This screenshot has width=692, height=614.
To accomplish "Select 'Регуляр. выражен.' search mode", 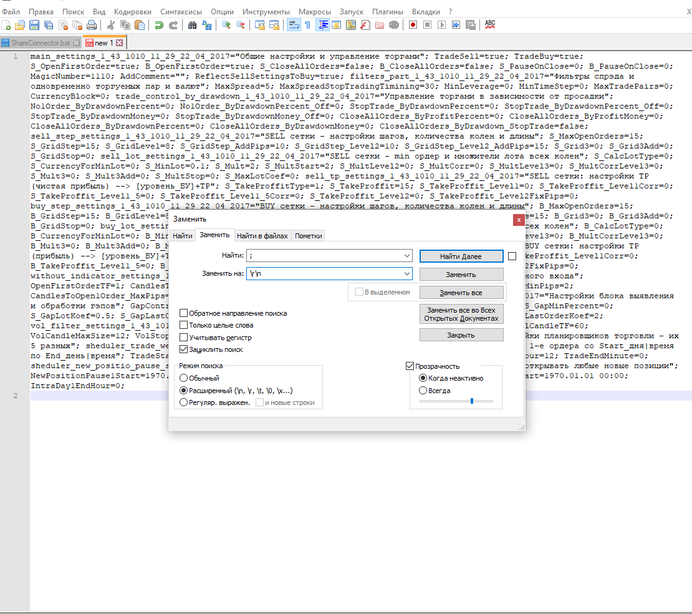I will pyautogui.click(x=183, y=402).
